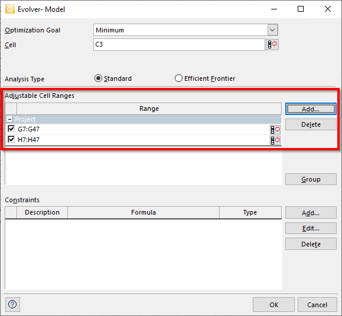Select the Standard analysis type

(98, 78)
